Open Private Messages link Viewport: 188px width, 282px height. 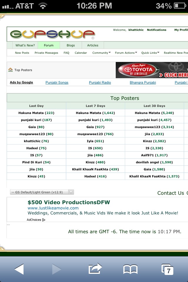click(x=46, y=53)
